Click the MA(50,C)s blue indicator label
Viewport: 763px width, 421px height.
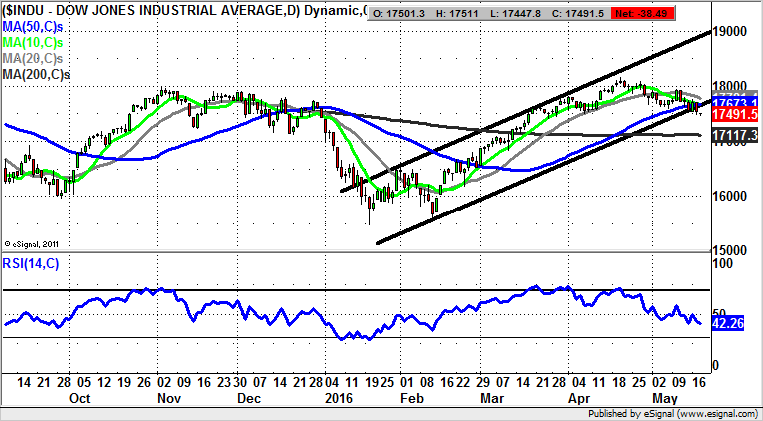pos(39,24)
